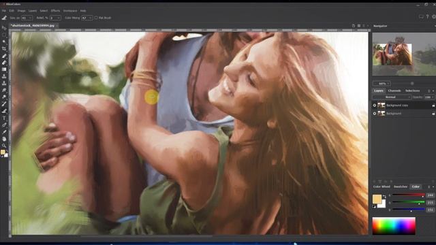Click the green value input field
Image resolution: width=436 pixels, height=245 pixels.
click(x=431, y=203)
